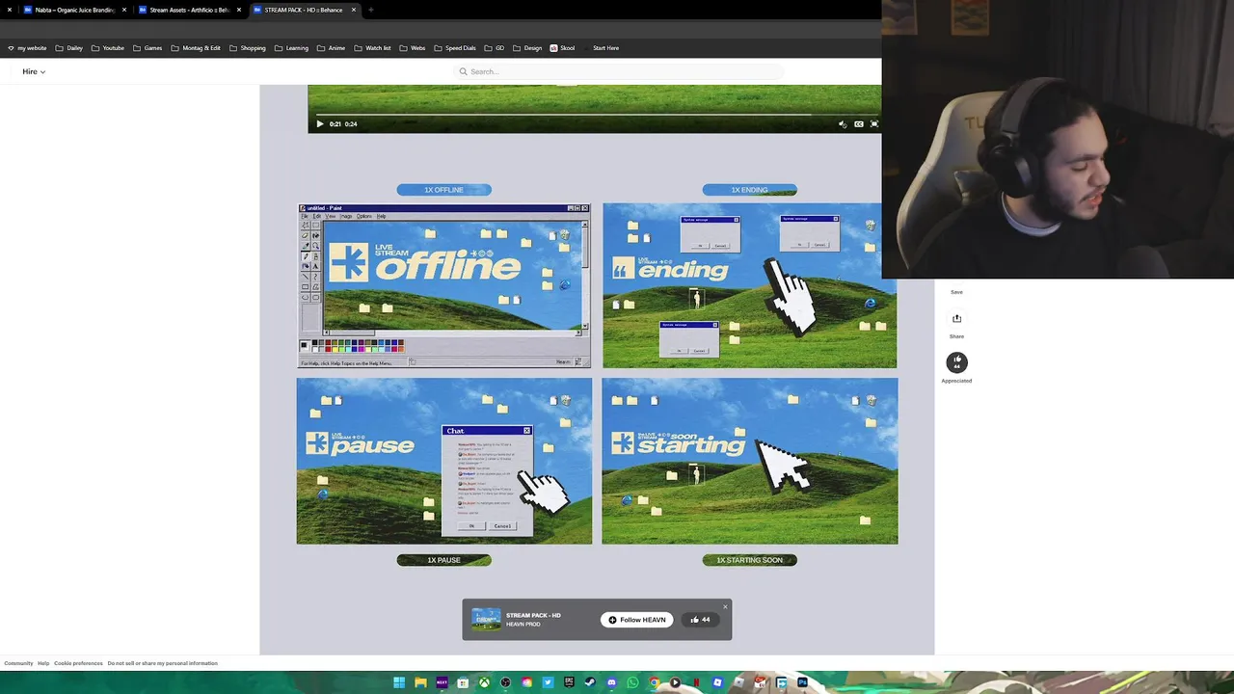Open the Webs bookmark folder
The image size is (1234, 694).
tap(412, 48)
